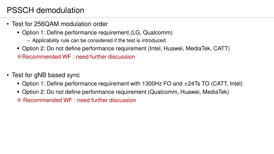Click the second red Recommended WF text
Viewport: 274px width, 154px height.
tap(79, 100)
